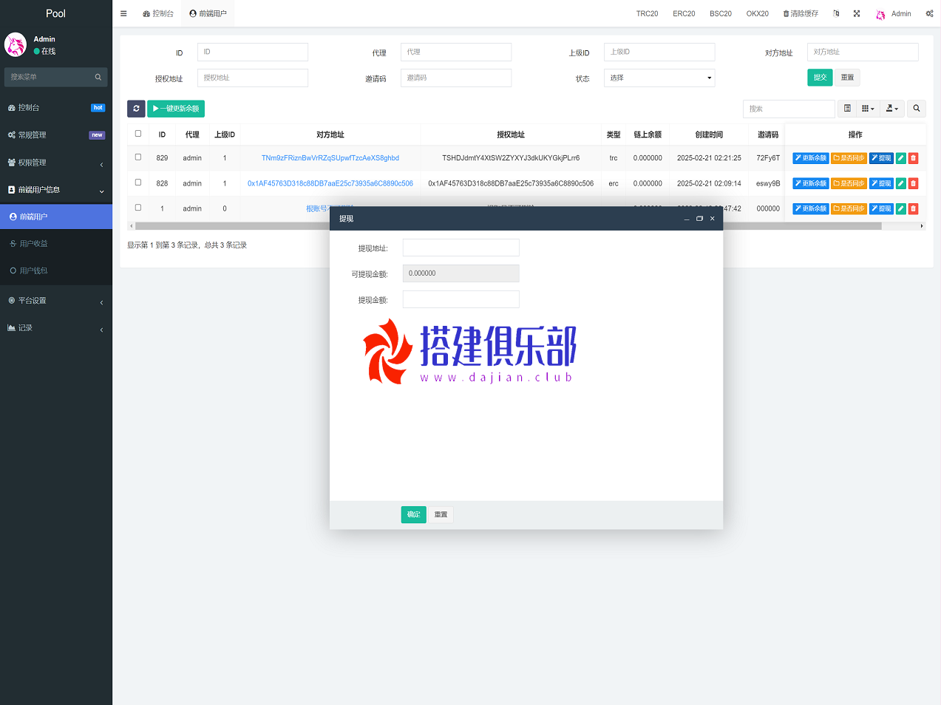Click the edit pencil icon for row ID 1
941x705 pixels.
[x=901, y=208]
